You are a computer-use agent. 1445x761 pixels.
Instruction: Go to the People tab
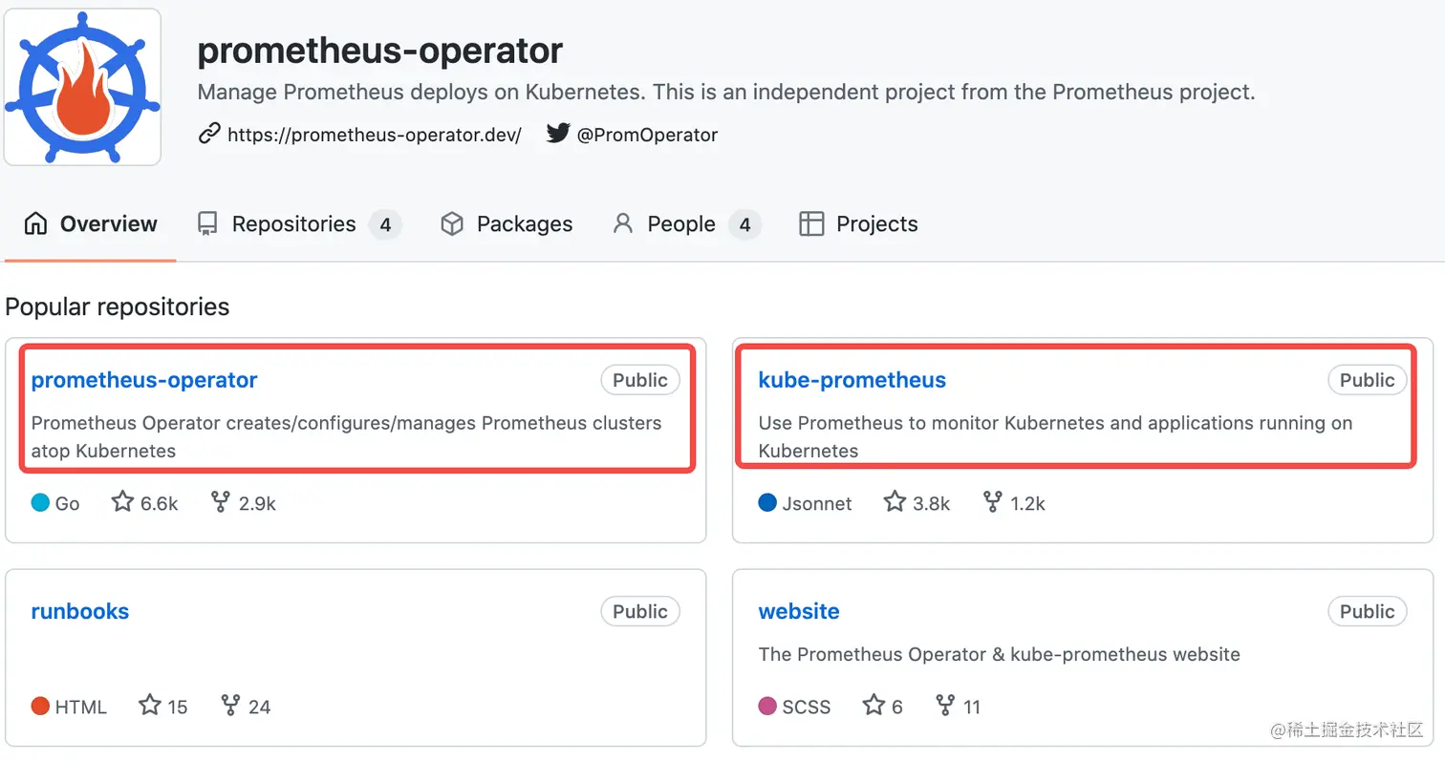(x=680, y=224)
